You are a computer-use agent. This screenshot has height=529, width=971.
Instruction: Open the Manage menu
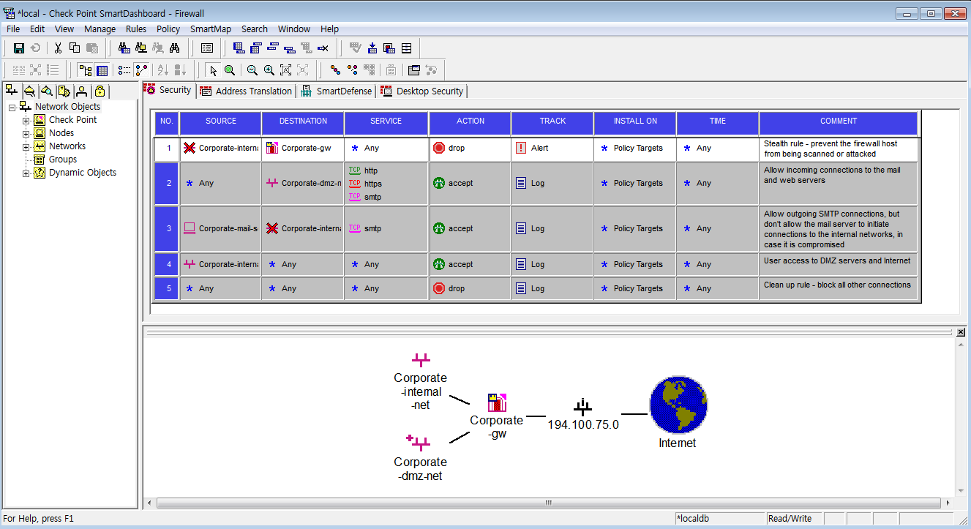[100, 29]
